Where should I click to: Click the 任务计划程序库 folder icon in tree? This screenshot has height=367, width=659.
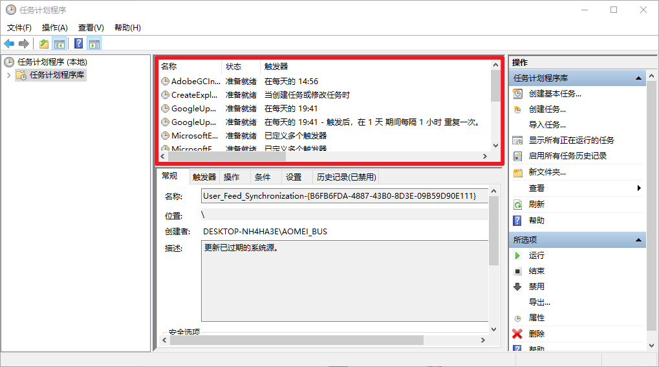21,75
